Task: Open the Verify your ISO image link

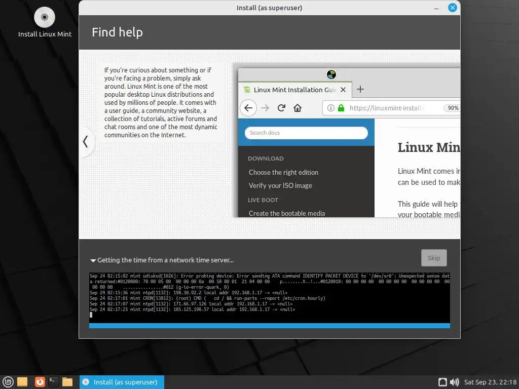Action: point(280,185)
